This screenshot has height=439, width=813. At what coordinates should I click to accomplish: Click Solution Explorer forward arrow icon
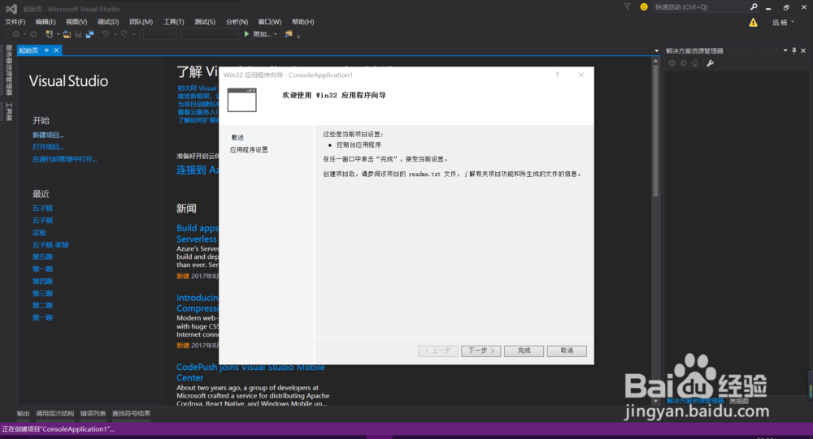coord(684,63)
